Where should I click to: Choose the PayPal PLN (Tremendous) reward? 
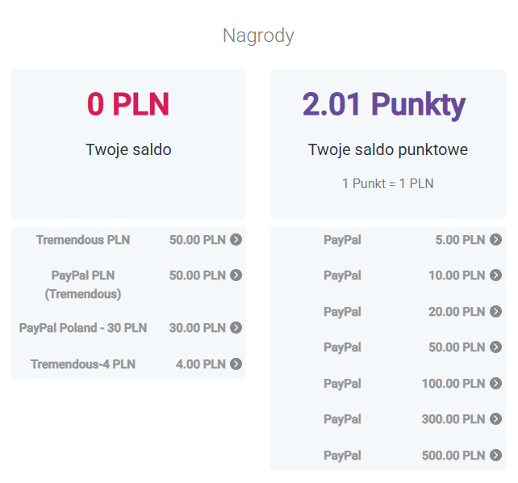[83, 284]
